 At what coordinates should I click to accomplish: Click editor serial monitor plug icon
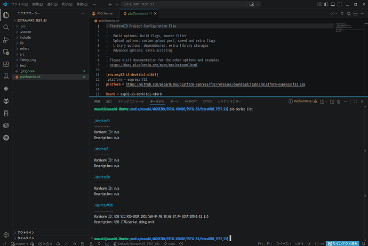[342, 14]
